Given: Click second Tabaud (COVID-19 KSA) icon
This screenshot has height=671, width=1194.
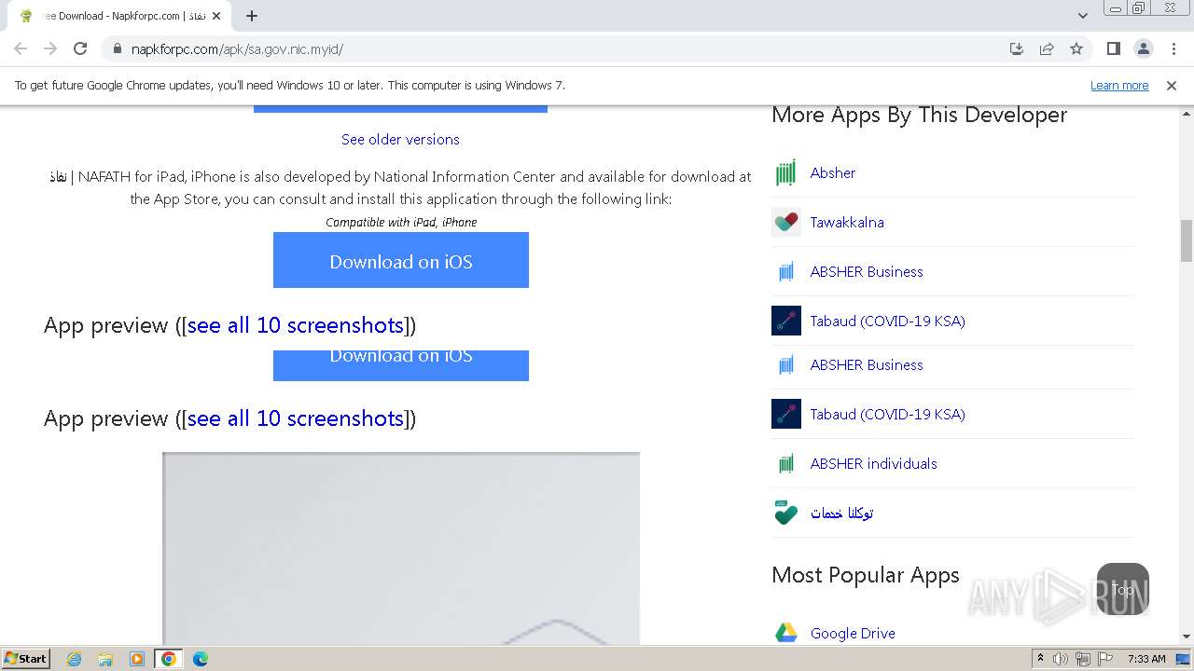Looking at the screenshot, I should 786,414.
